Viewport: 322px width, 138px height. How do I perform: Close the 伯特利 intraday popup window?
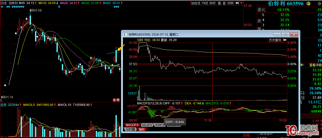click(x=294, y=34)
